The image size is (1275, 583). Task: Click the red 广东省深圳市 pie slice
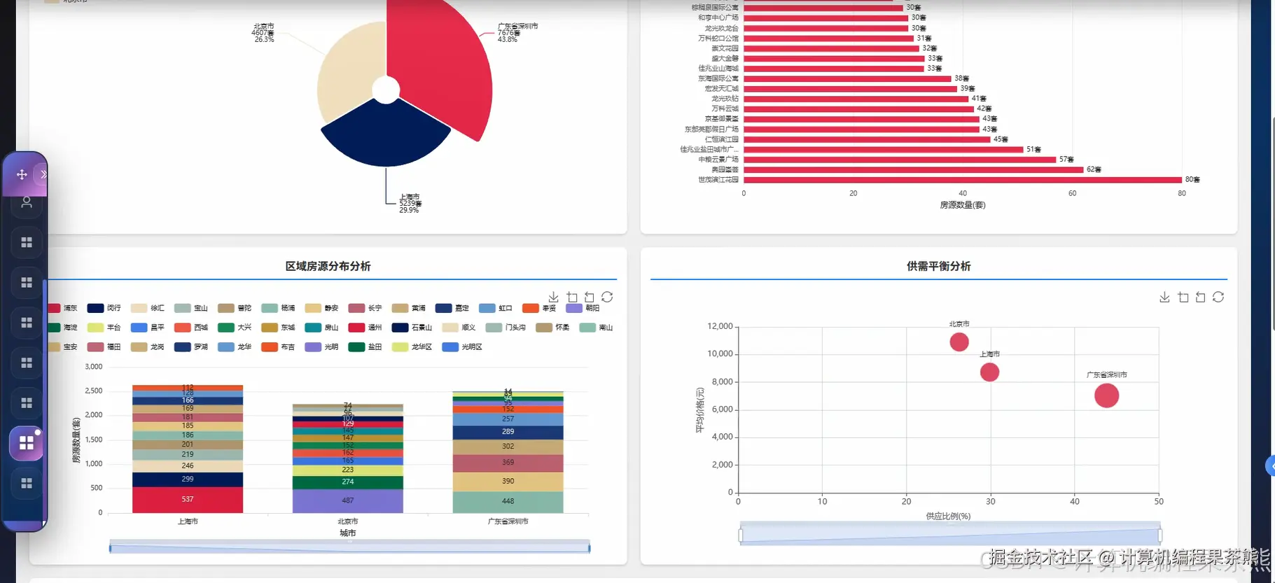(x=441, y=66)
